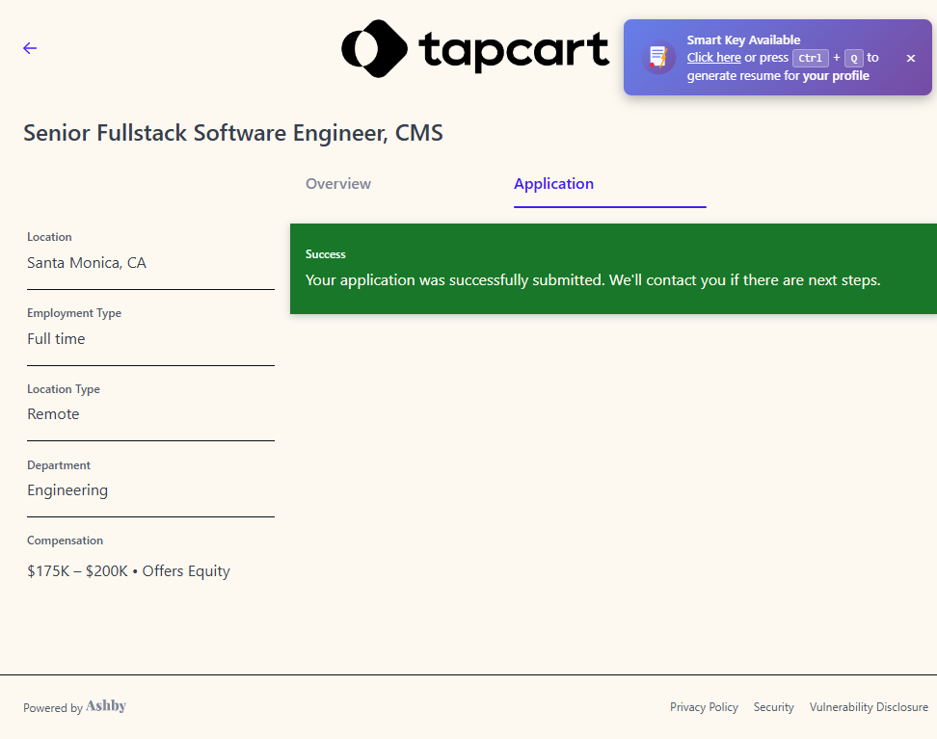Click the Tapcart logo
937x739 pixels.
[475, 49]
